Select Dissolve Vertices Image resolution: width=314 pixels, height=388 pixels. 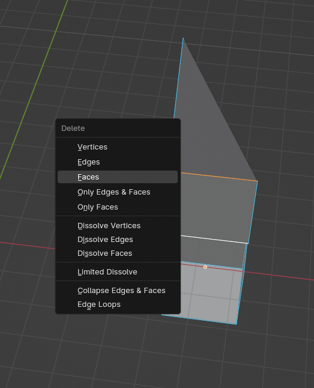[118, 226]
